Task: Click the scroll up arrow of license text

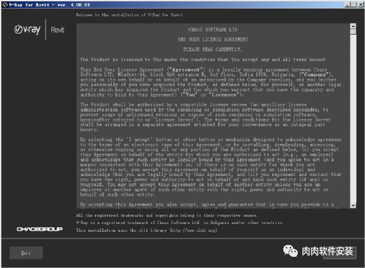Action: pos(353,26)
